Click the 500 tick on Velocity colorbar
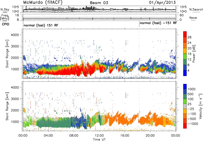 (191, 94)
